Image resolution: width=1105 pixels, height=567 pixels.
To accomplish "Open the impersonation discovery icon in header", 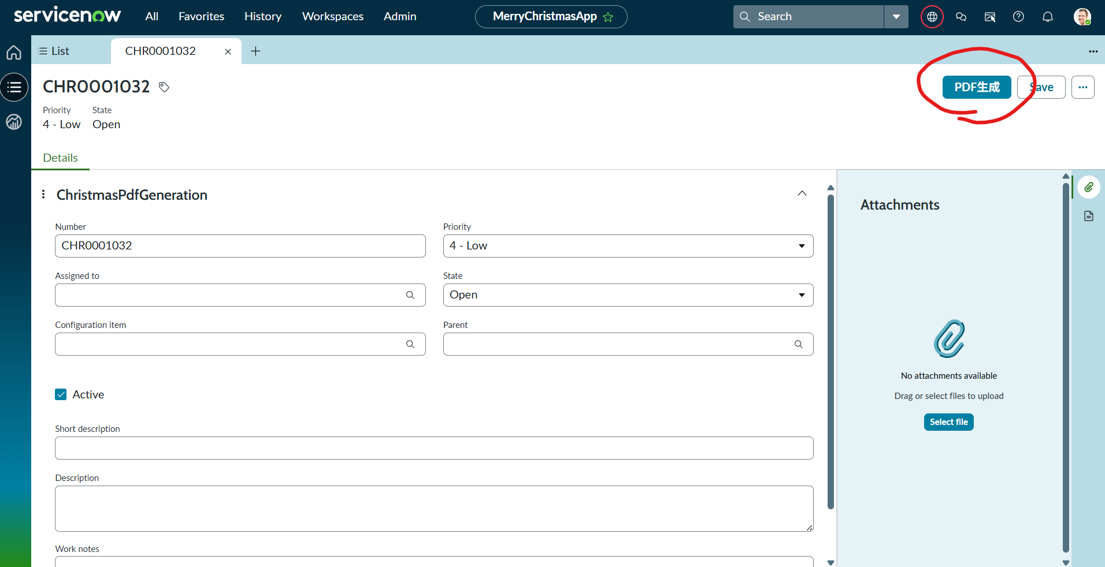I will [x=990, y=17].
